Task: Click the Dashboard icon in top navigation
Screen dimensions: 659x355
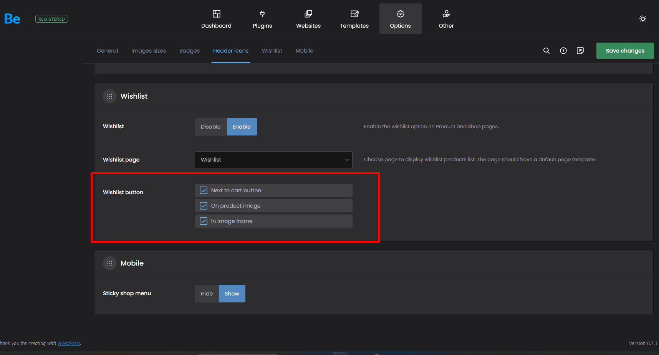Action: [x=217, y=14]
